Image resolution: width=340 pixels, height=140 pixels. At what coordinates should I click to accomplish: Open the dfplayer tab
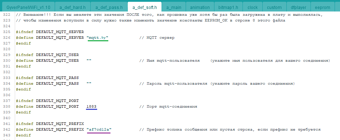tap(298, 7)
